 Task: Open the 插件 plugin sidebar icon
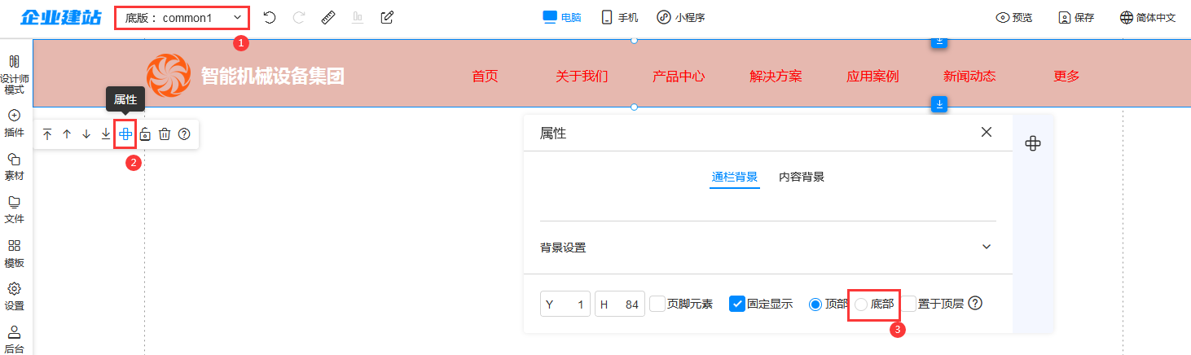point(14,122)
